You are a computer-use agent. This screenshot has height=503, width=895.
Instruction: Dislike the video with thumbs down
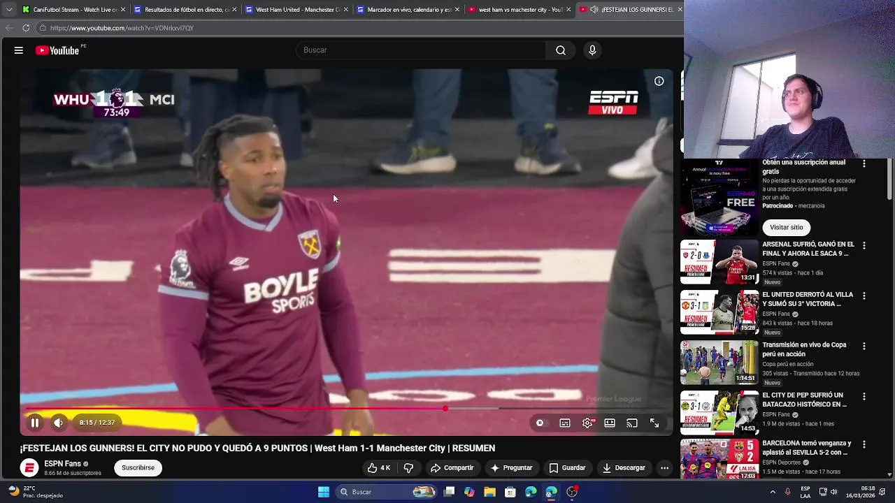tap(409, 467)
